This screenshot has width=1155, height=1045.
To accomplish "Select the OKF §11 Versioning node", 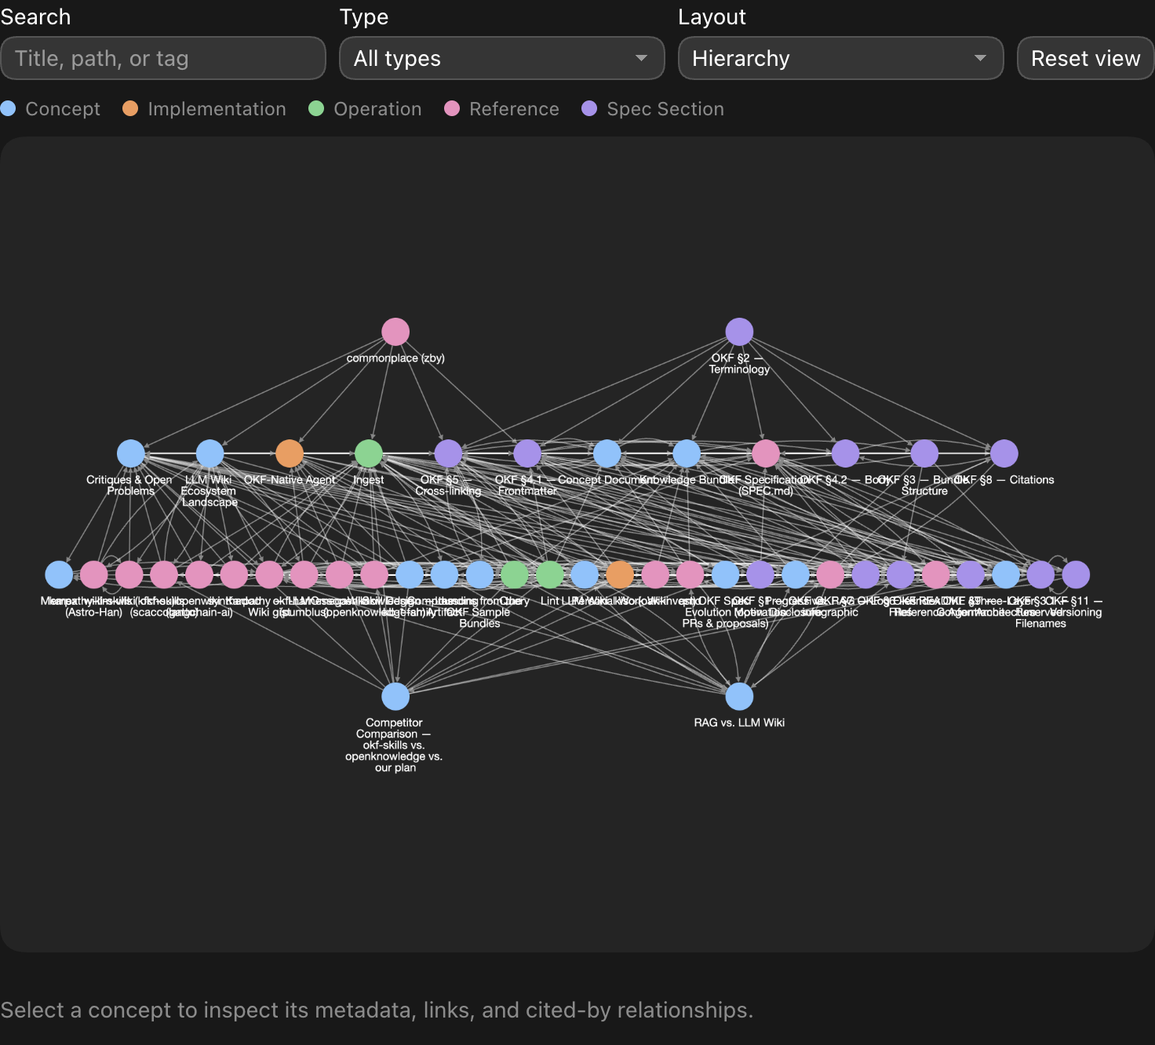I will (x=1076, y=575).
